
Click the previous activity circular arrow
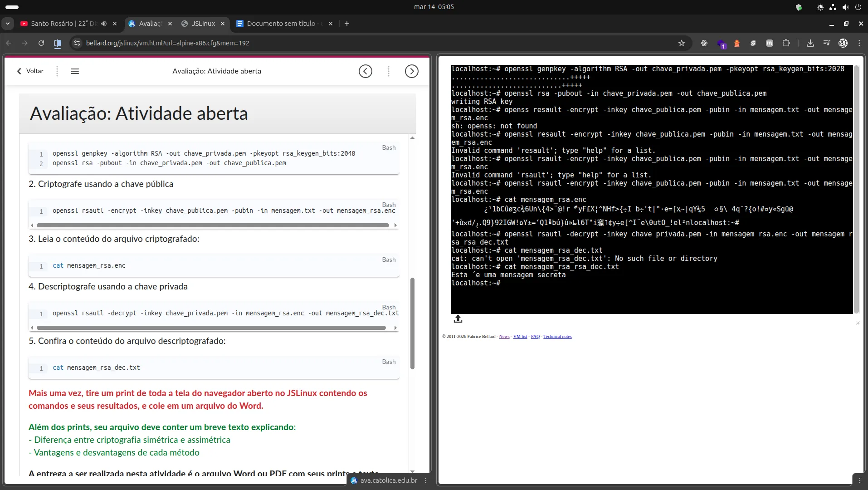pos(365,71)
